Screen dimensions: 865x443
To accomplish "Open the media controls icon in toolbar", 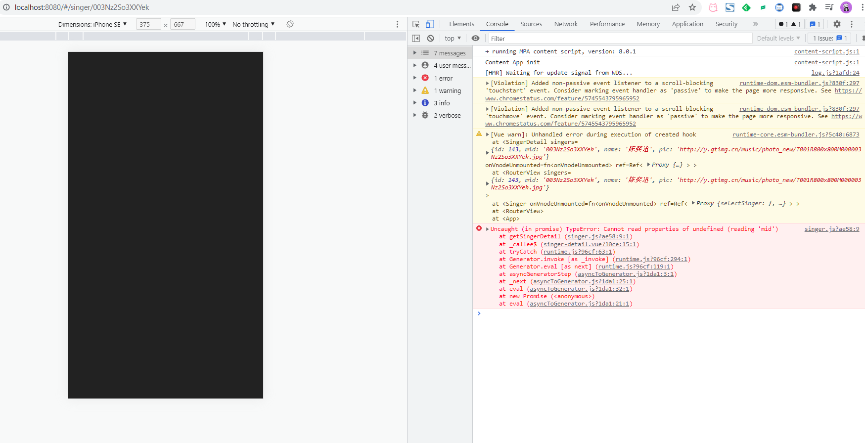I will click(x=829, y=7).
